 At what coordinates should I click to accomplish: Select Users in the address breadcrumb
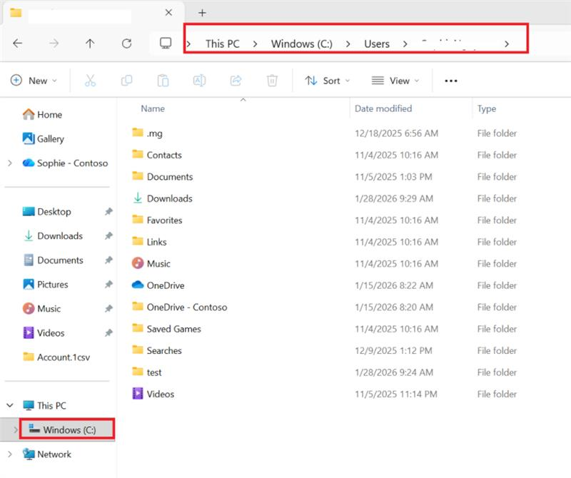coord(377,44)
